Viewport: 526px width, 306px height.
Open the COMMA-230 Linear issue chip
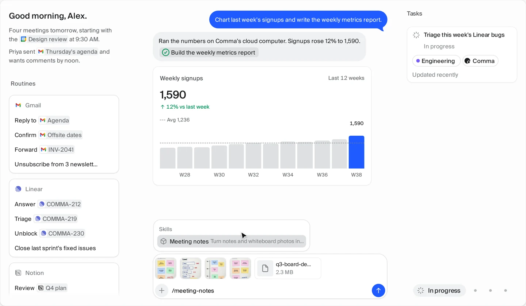62,233
